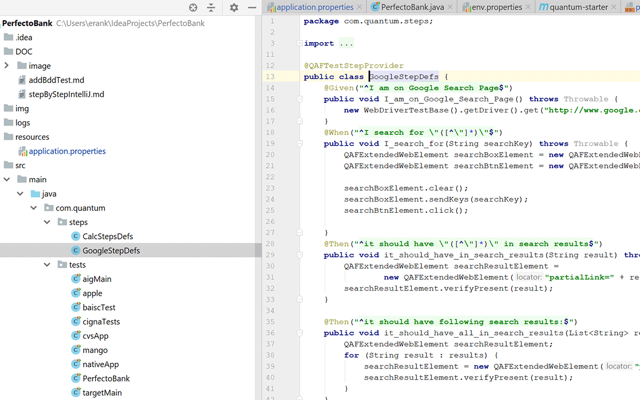640x400 pixels.
Task: Click the resources folder icon
Action: (9, 137)
